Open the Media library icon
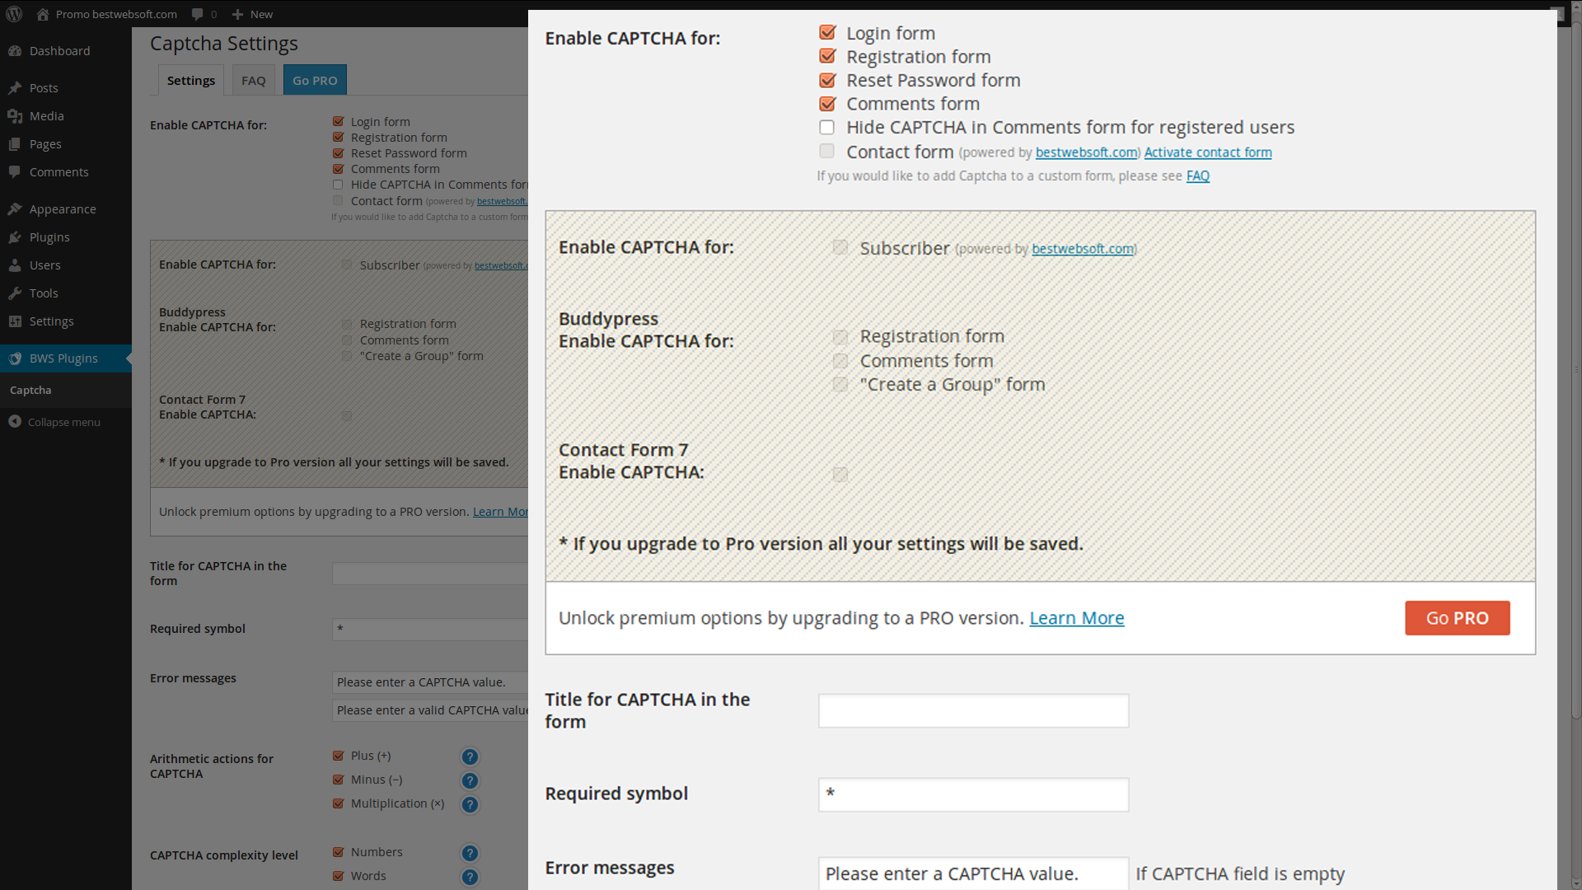Viewport: 1582px width, 890px height. tap(15, 116)
